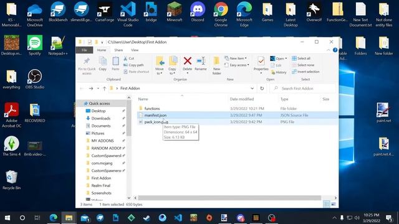This screenshot has height=224, width=399.
Task: Switch to the View ribbon tab
Action: 135,50
